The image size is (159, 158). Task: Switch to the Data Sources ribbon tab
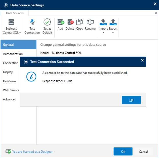click(15, 13)
